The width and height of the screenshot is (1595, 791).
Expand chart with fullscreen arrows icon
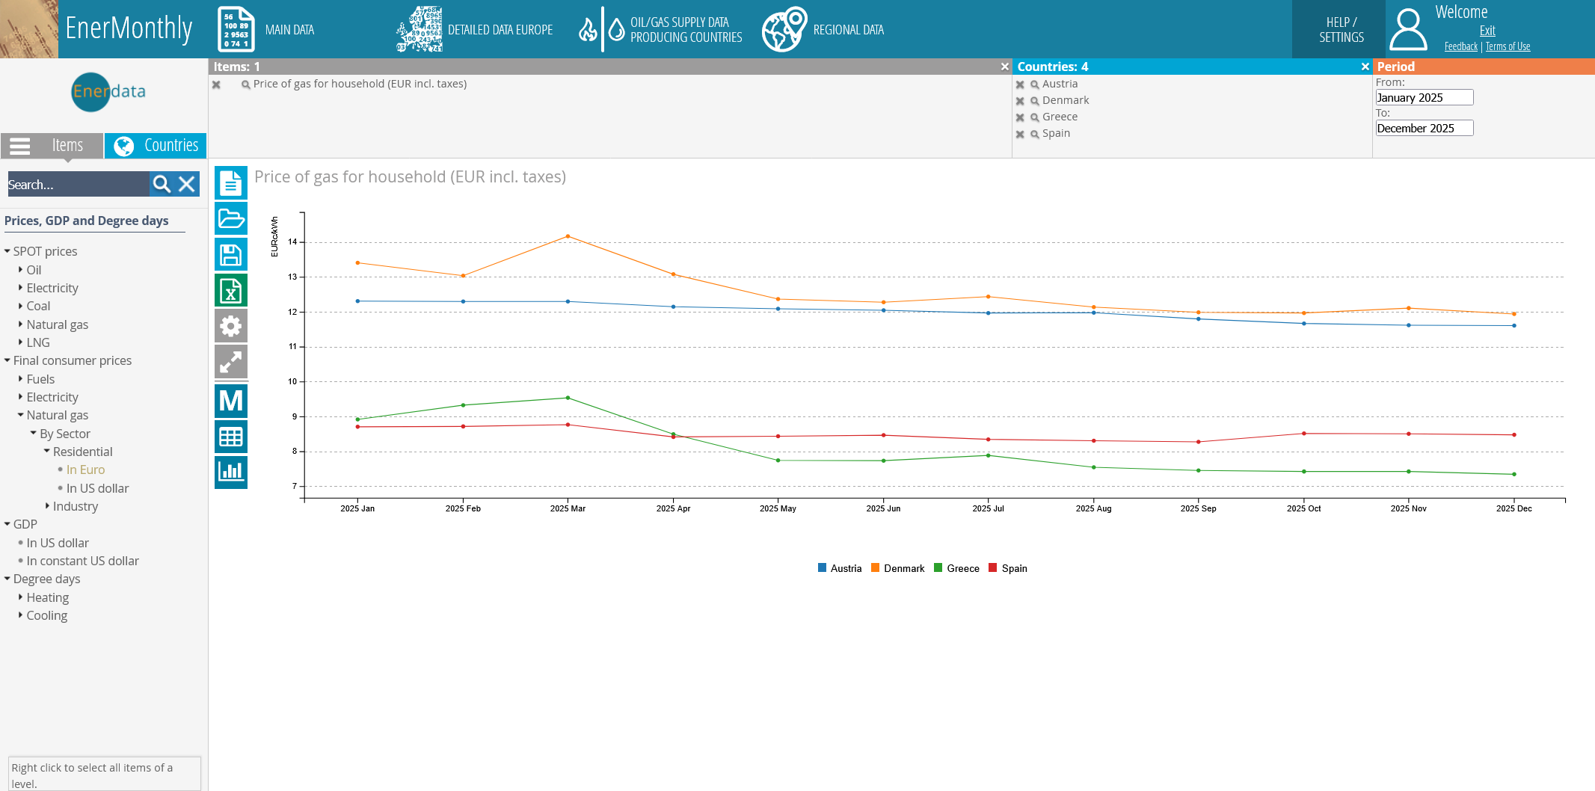pyautogui.click(x=230, y=362)
